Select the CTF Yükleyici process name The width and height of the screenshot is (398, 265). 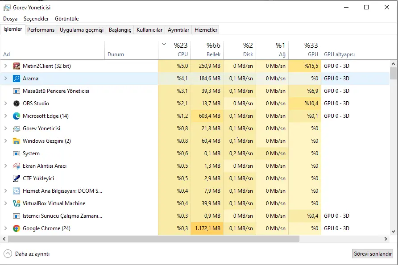tap(38, 178)
